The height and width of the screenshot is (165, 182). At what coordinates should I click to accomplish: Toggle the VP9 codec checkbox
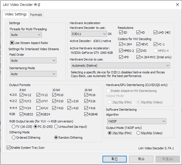[x=121, y=57]
